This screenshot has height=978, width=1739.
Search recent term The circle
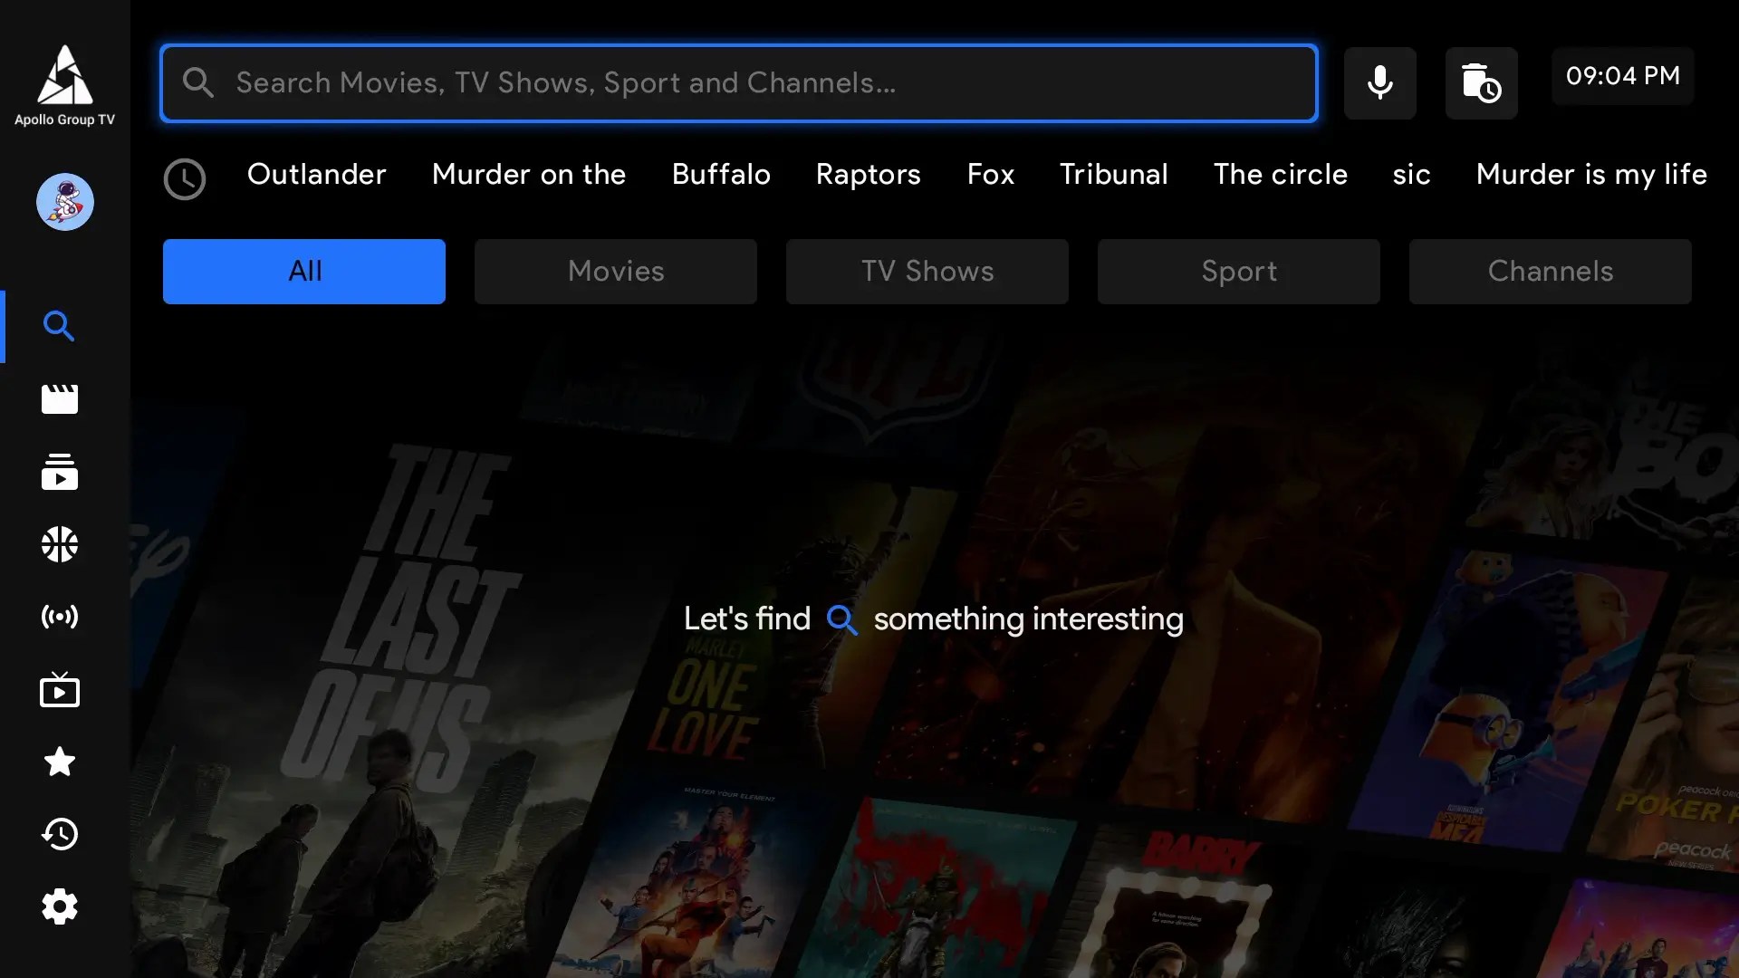coord(1281,174)
